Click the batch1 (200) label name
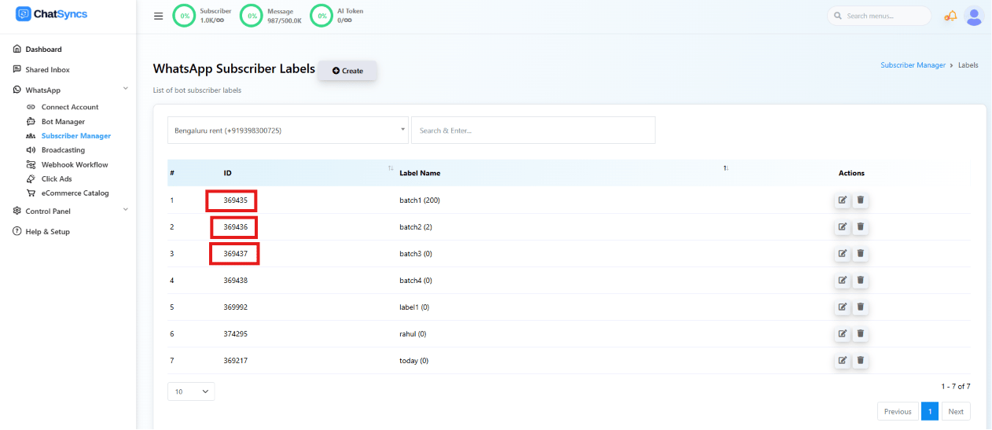This screenshot has width=992, height=430. click(420, 200)
